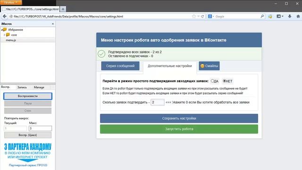
Task: Click the Google search magnifier icon
Action: point(262,17)
